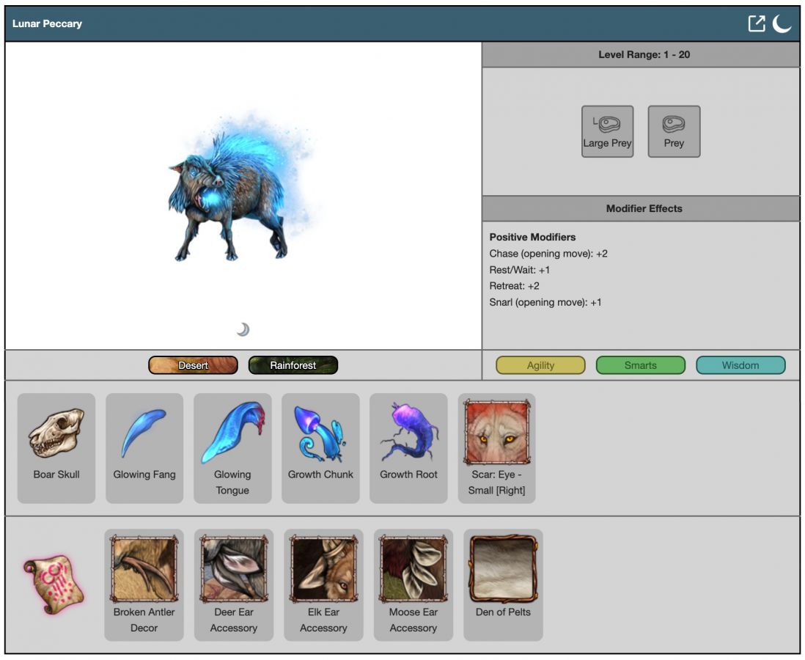The height and width of the screenshot is (660, 805).
Task: Select the Boar Skull item
Action: 56,447
